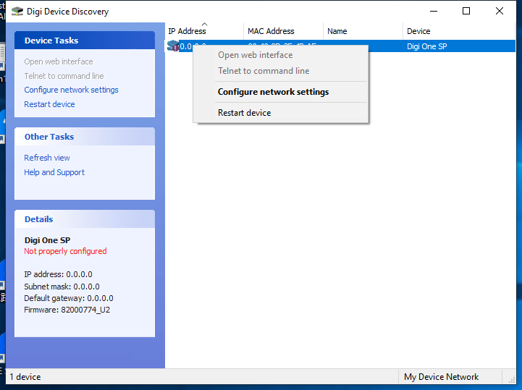Collapse the Other Tasks panel header
Screen dimensions: 522x390
(x=85, y=137)
